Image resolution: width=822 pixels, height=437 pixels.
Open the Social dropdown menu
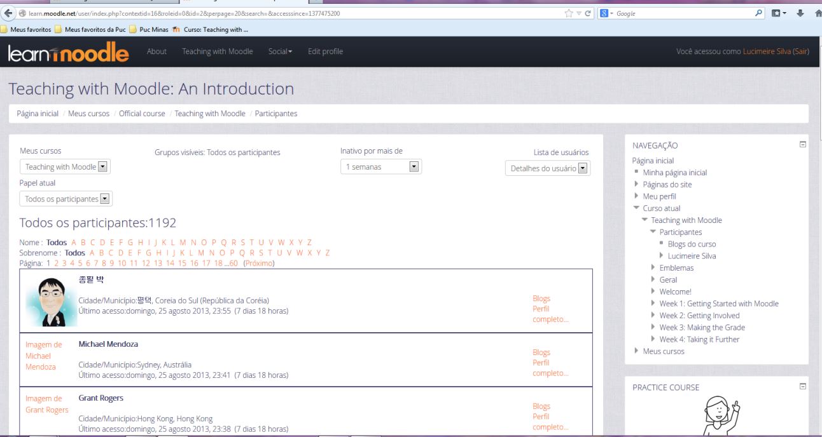280,51
